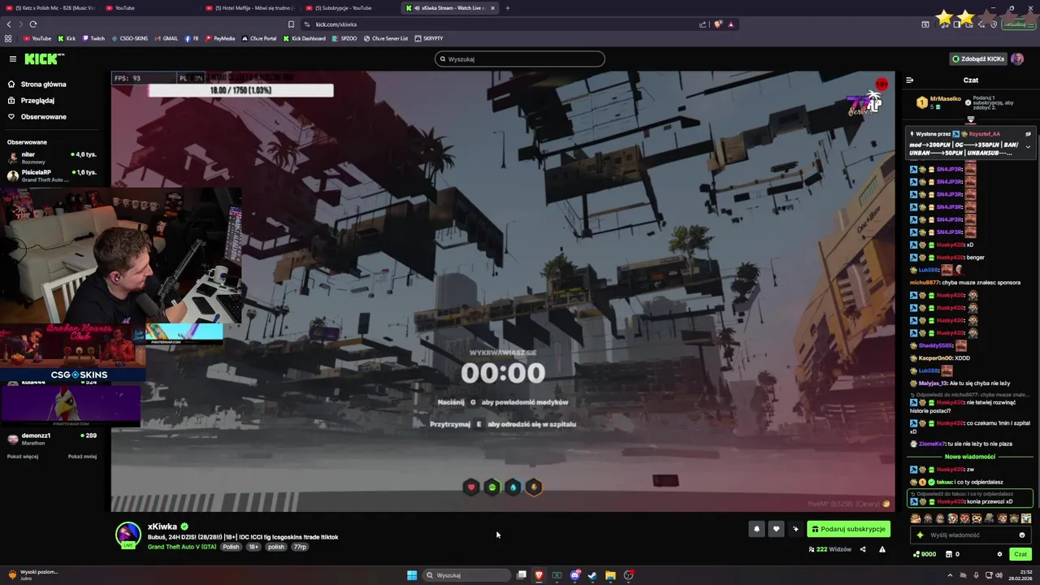This screenshot has height=585, width=1040.
Task: Open followed channel PisicelaRP
Action: (52, 175)
